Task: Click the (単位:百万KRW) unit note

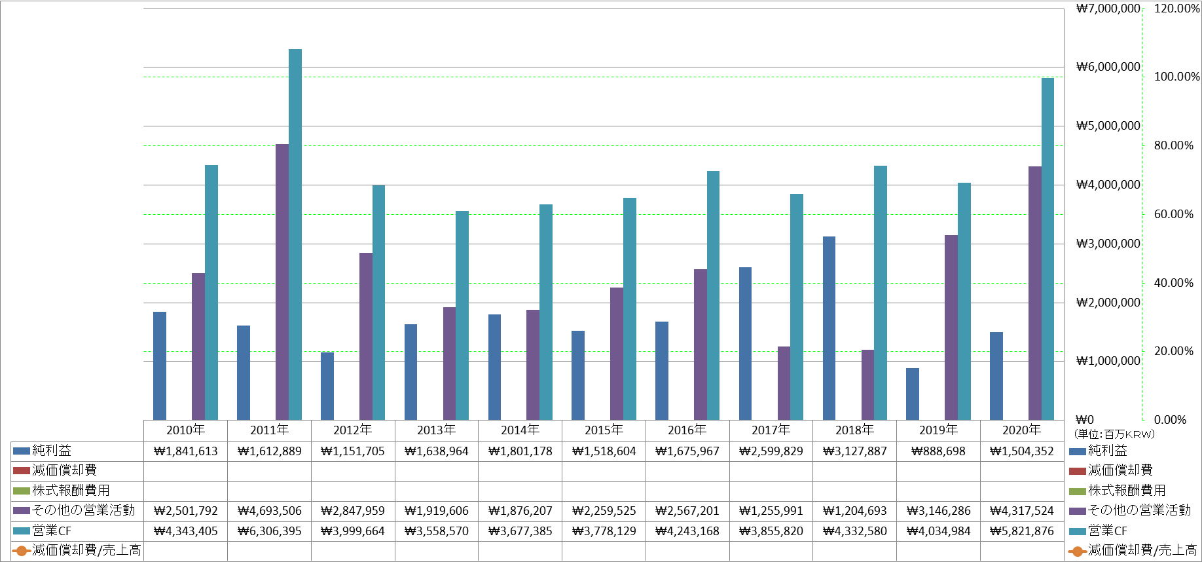Action: pos(1114,434)
